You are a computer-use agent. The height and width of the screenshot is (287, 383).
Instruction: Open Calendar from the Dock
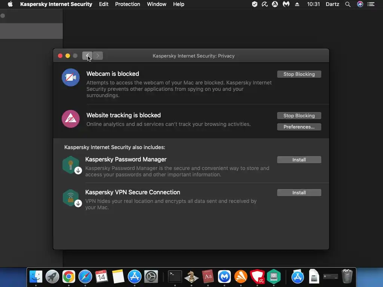(102, 277)
